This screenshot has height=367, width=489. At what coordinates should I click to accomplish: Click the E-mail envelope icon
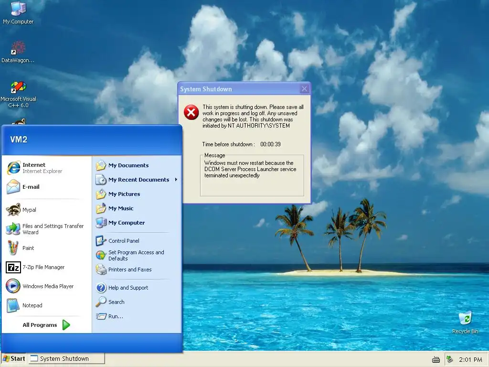click(13, 187)
